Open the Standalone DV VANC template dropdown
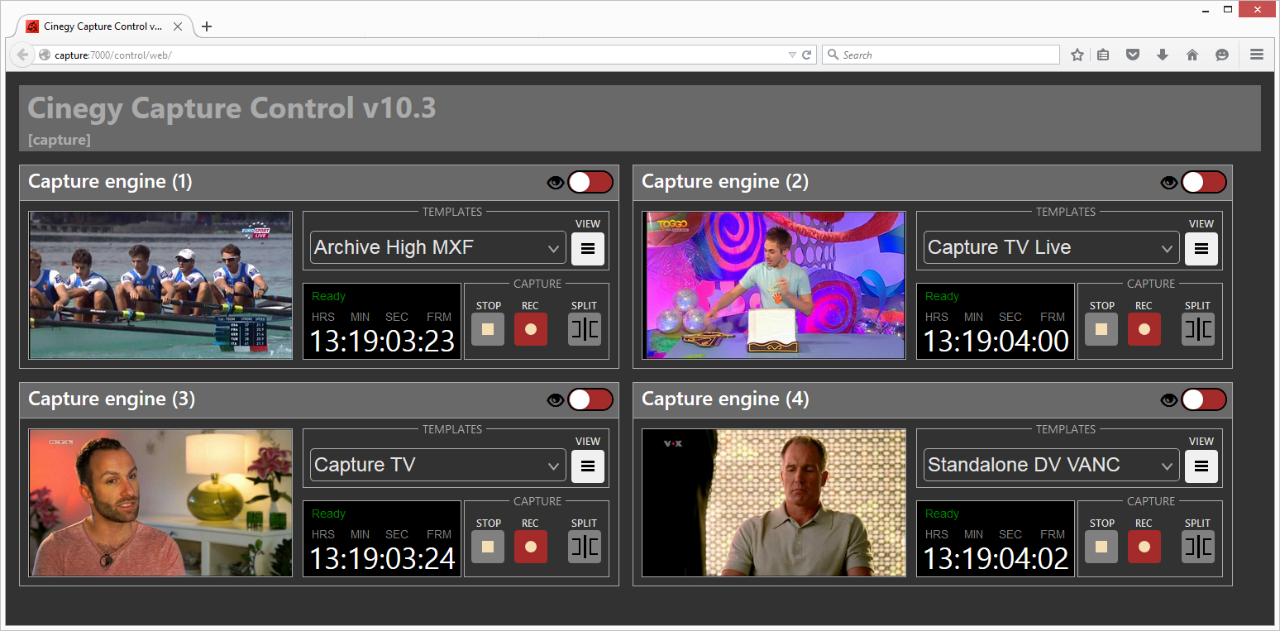The width and height of the screenshot is (1280, 631). 1052,465
